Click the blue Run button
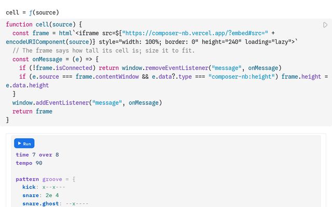 24,143
